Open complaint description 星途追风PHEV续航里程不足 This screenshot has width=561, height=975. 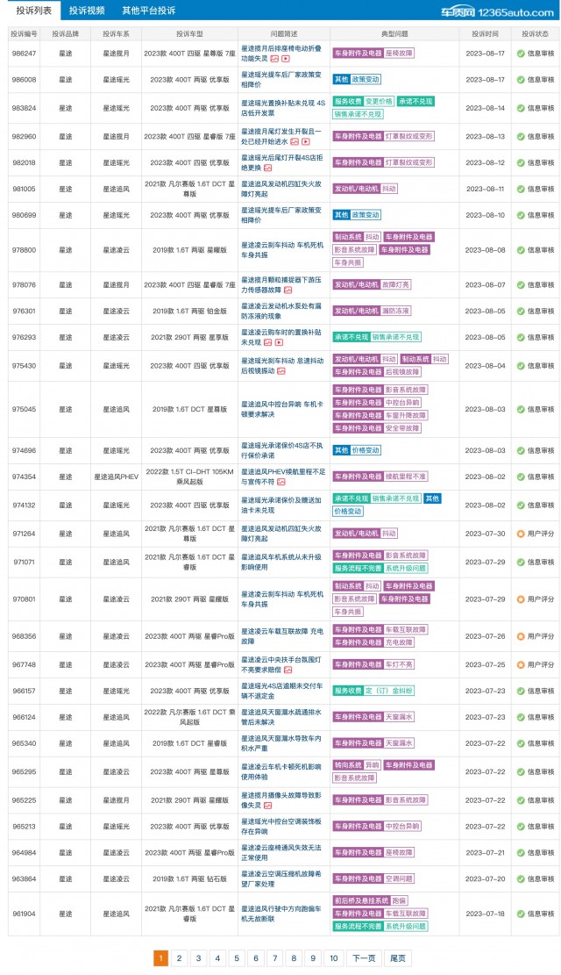click(282, 477)
